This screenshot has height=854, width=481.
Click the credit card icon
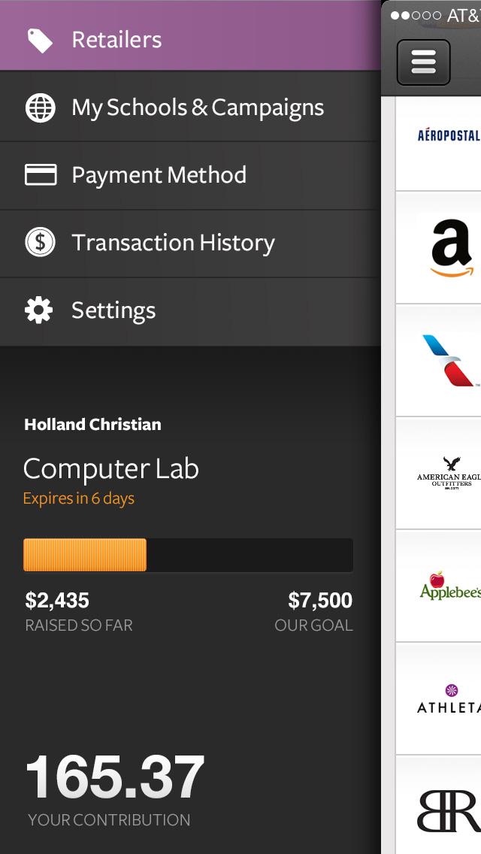click(41, 175)
